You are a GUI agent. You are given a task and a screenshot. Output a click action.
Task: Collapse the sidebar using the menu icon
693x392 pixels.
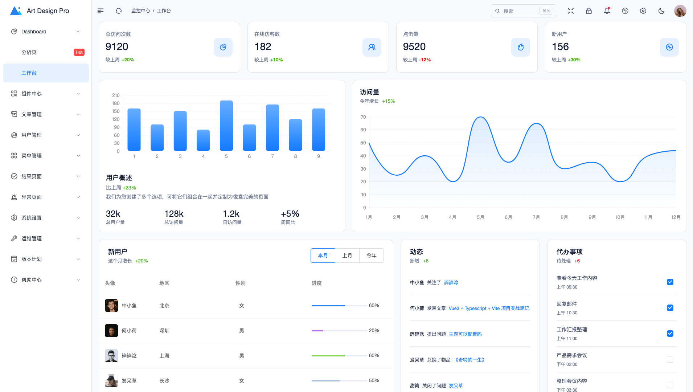pos(100,11)
